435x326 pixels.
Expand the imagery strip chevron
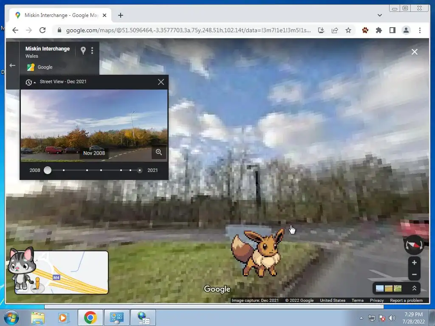point(414,288)
